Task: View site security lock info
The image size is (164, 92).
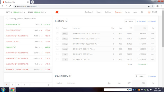Action: [x=15, y=6]
